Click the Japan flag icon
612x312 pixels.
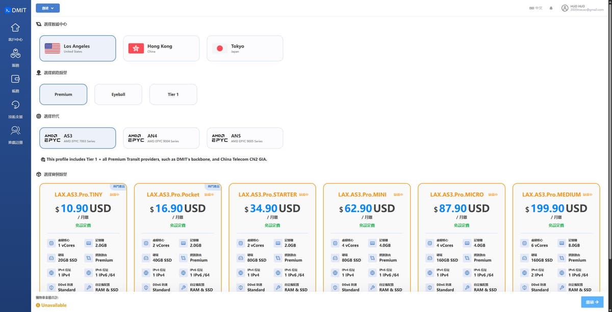[219, 49]
